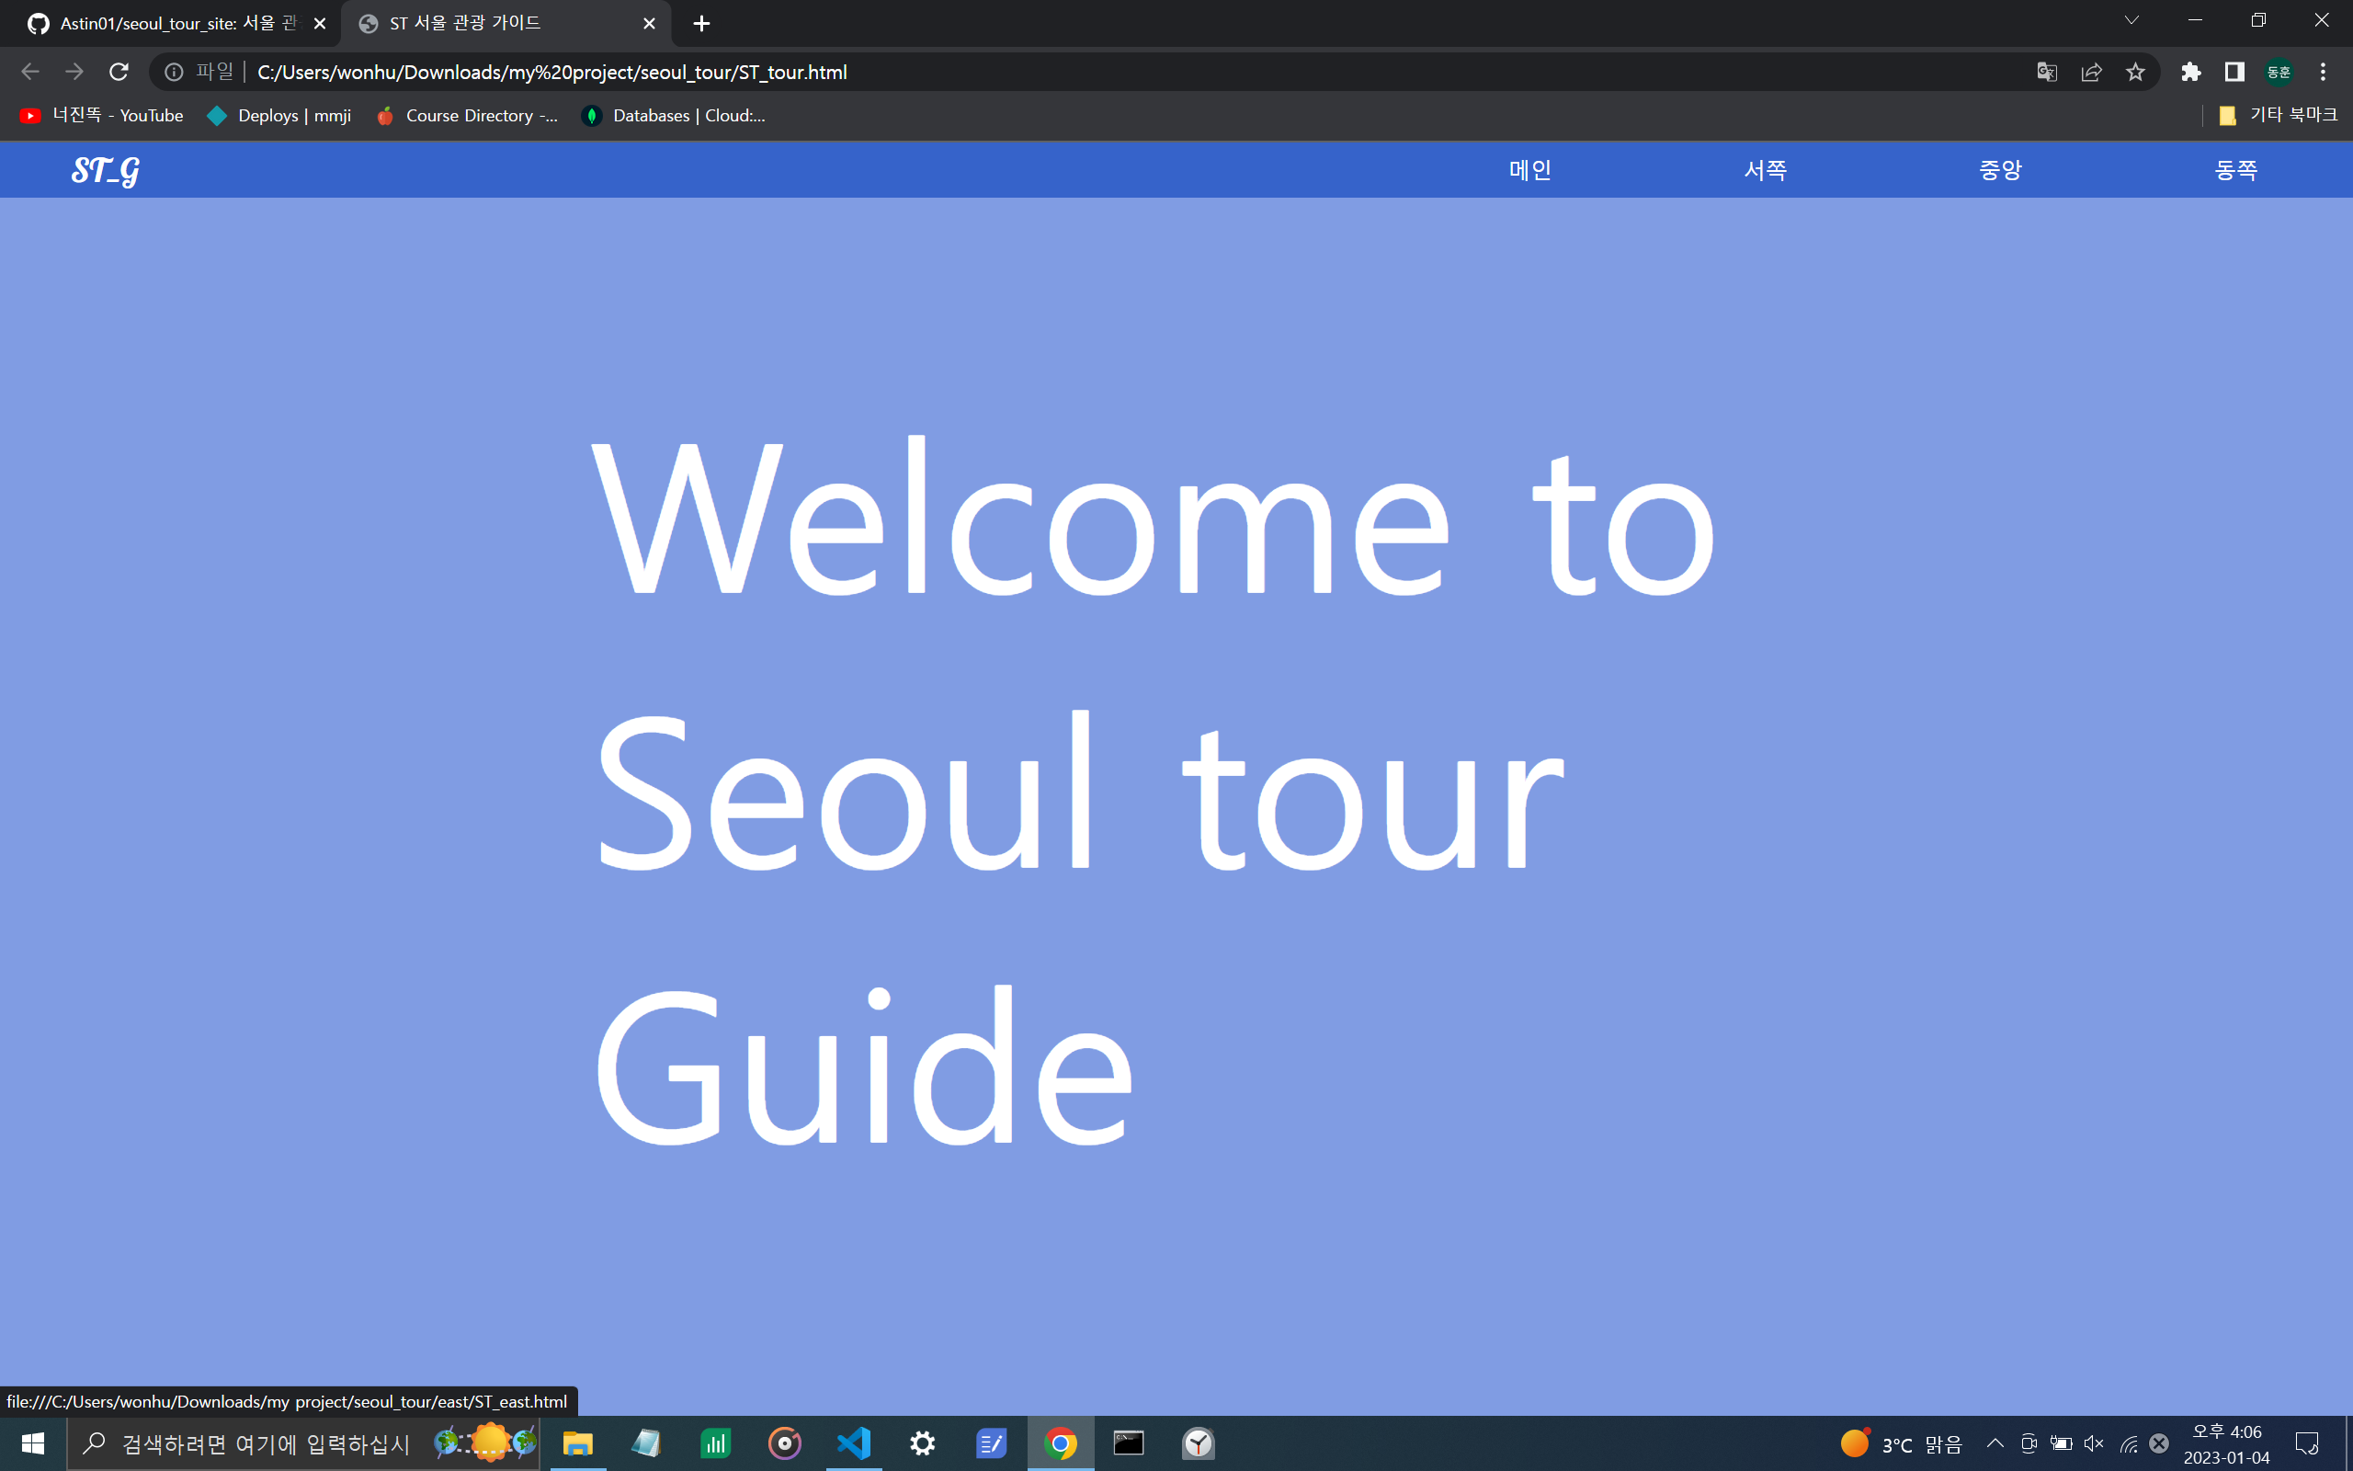Open the 동쪽 navigation link
Image resolution: width=2353 pixels, height=1471 pixels.
pyautogui.click(x=2235, y=170)
